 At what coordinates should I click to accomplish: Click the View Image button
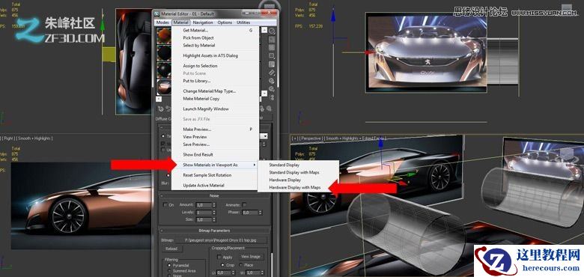252,257
